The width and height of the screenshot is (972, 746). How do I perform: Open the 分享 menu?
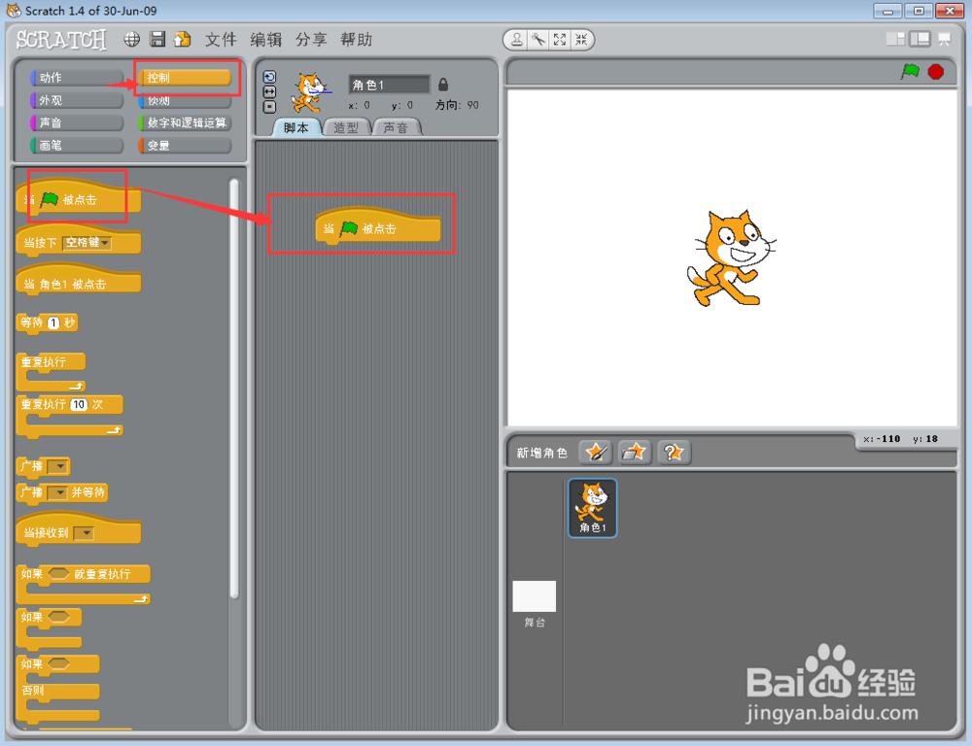(311, 40)
